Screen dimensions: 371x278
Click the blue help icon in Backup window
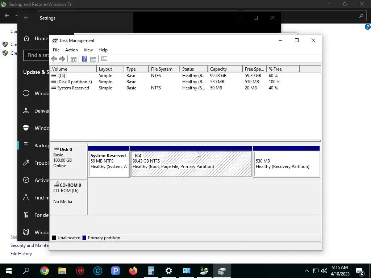[x=367, y=27]
